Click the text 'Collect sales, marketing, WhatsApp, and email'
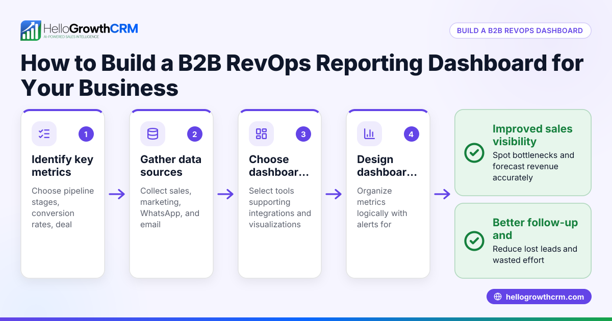 (170, 207)
